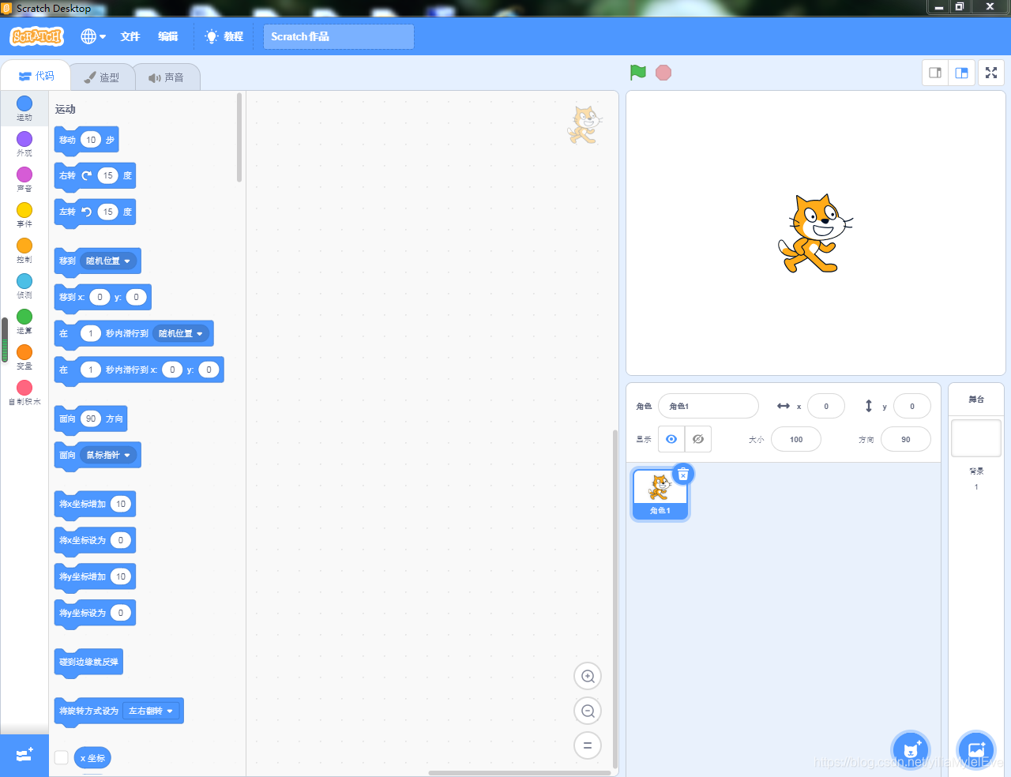Open the 文件 menu
This screenshot has height=777, width=1011.
pyautogui.click(x=130, y=36)
